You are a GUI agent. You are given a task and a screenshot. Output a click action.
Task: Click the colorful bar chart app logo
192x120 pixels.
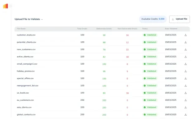pos(6,6)
